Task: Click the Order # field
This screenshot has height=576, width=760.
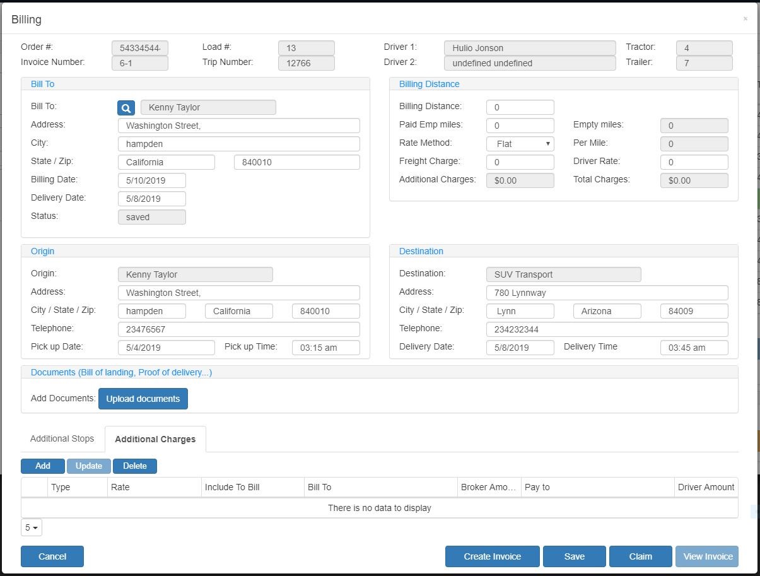Action: (x=140, y=48)
